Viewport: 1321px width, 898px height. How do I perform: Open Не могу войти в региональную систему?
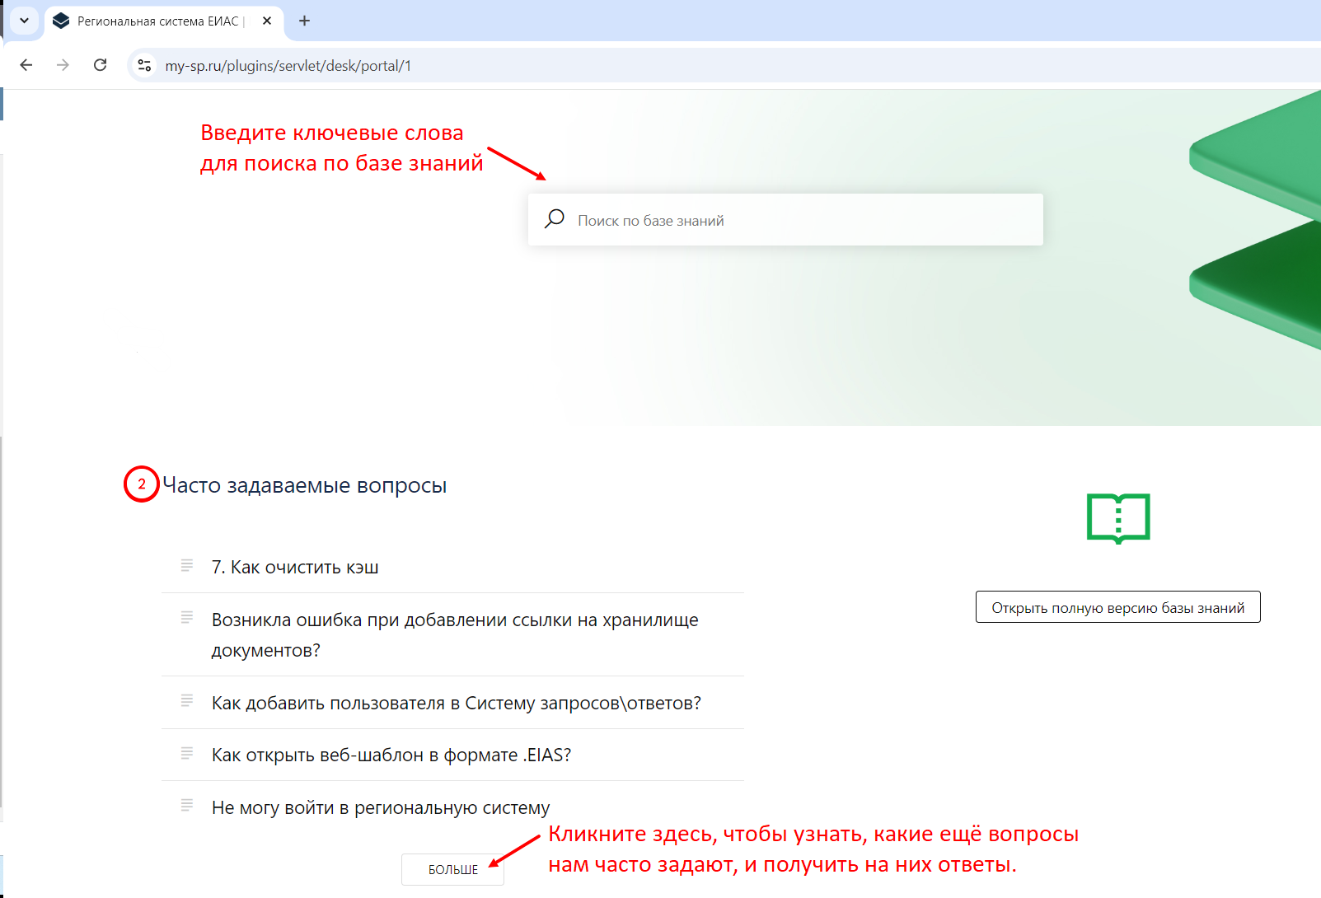pyautogui.click(x=381, y=807)
